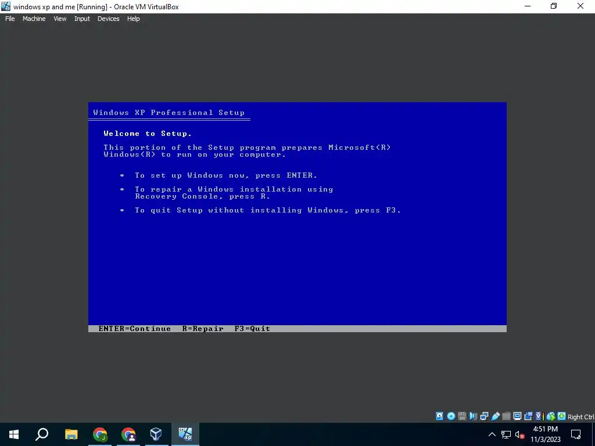This screenshot has width=595, height=446.
Task: Click the shared folders status icon
Action: pyautogui.click(x=506, y=416)
